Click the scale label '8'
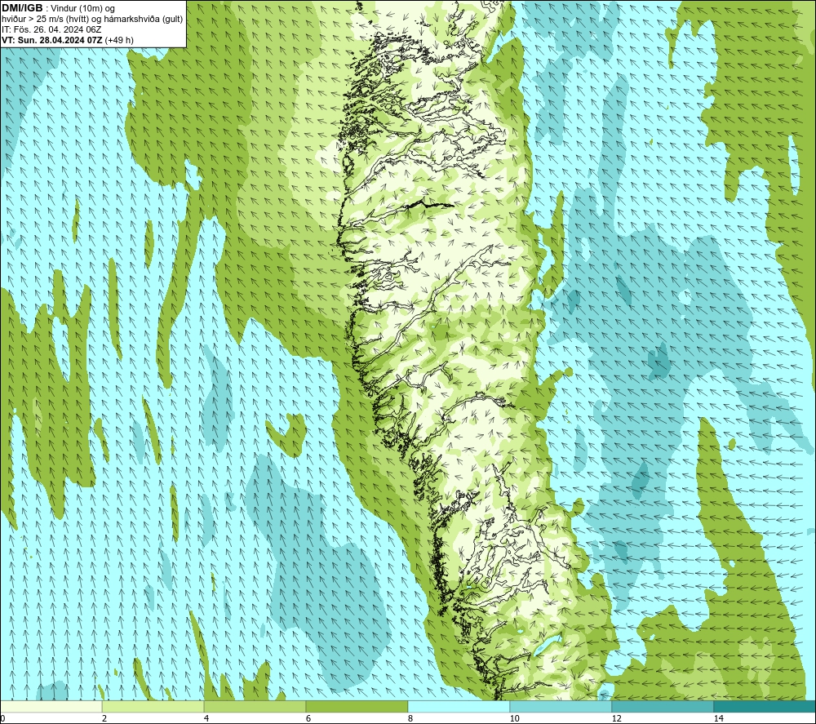816x724 pixels. click(410, 719)
